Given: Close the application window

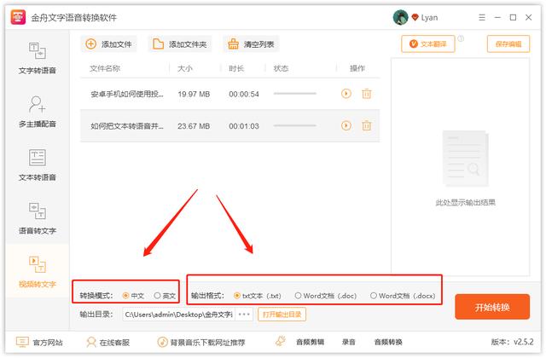Looking at the screenshot, I should (x=529, y=17).
